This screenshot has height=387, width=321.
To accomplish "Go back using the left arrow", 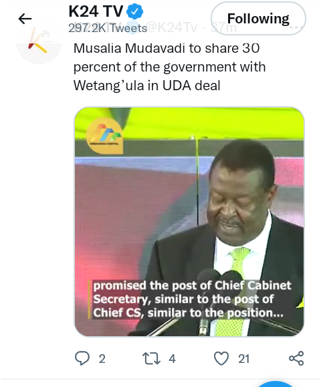I will point(25,19).
